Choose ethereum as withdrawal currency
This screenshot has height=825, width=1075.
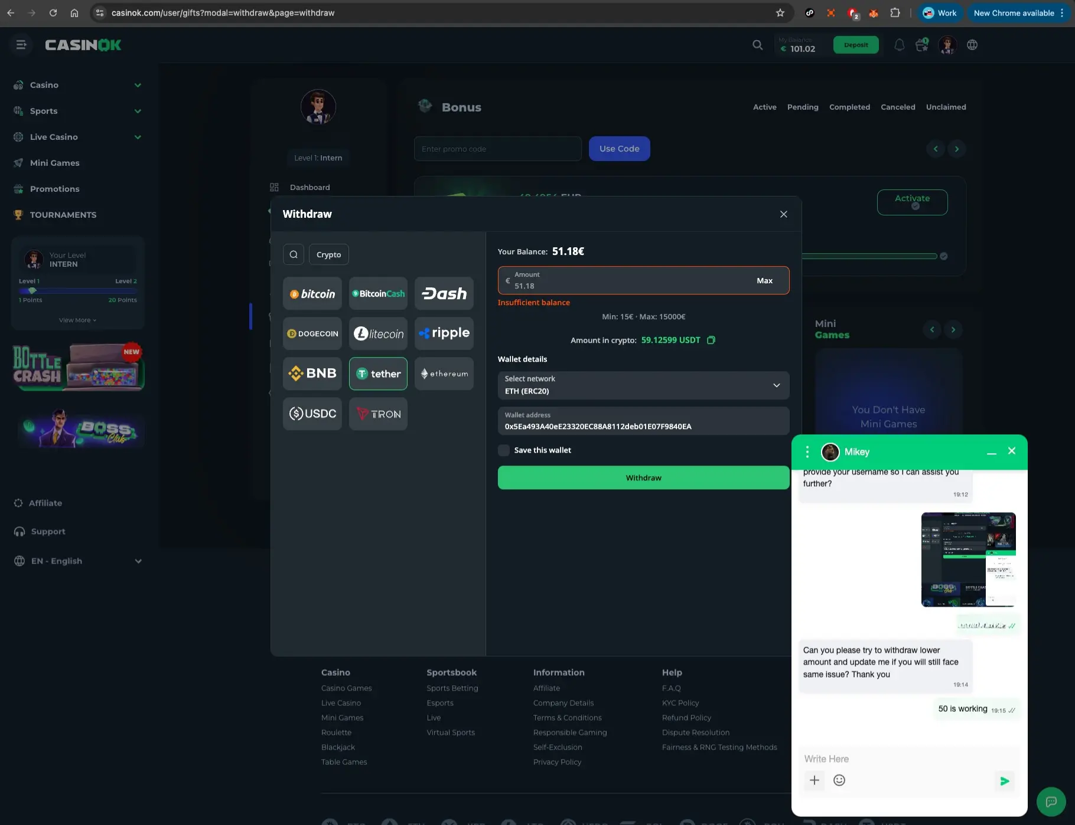[444, 374]
